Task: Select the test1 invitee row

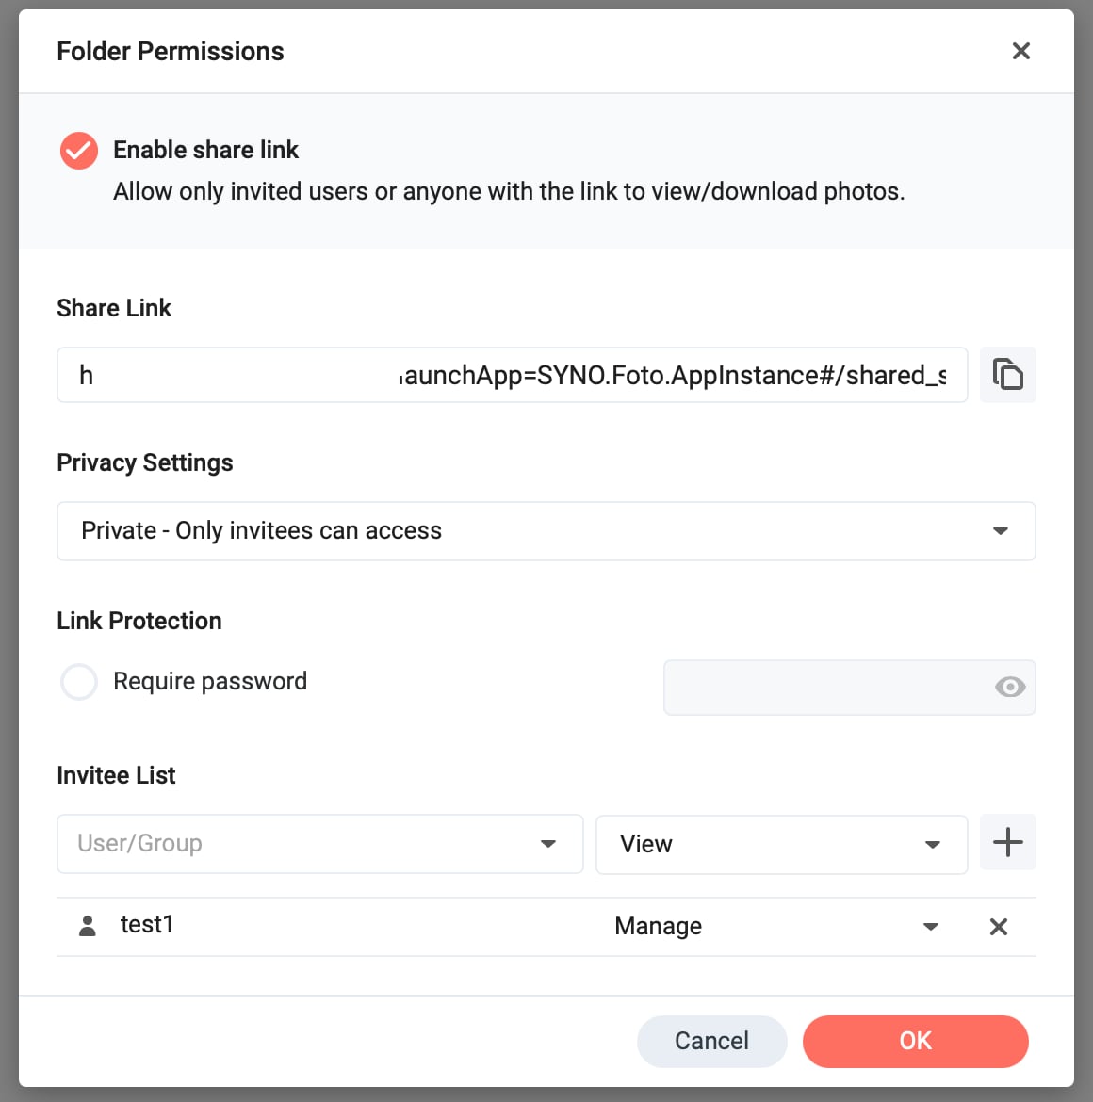Action: tap(546, 926)
